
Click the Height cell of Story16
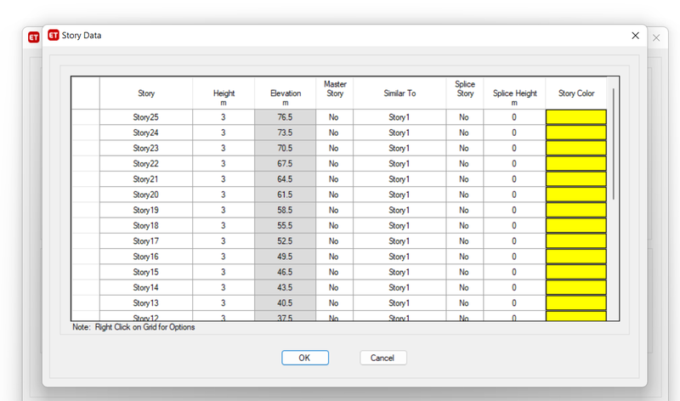pyautogui.click(x=224, y=257)
